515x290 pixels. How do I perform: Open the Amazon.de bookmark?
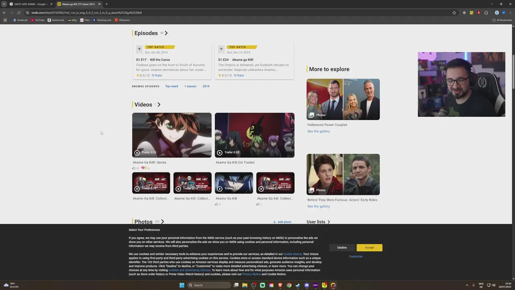(56, 20)
